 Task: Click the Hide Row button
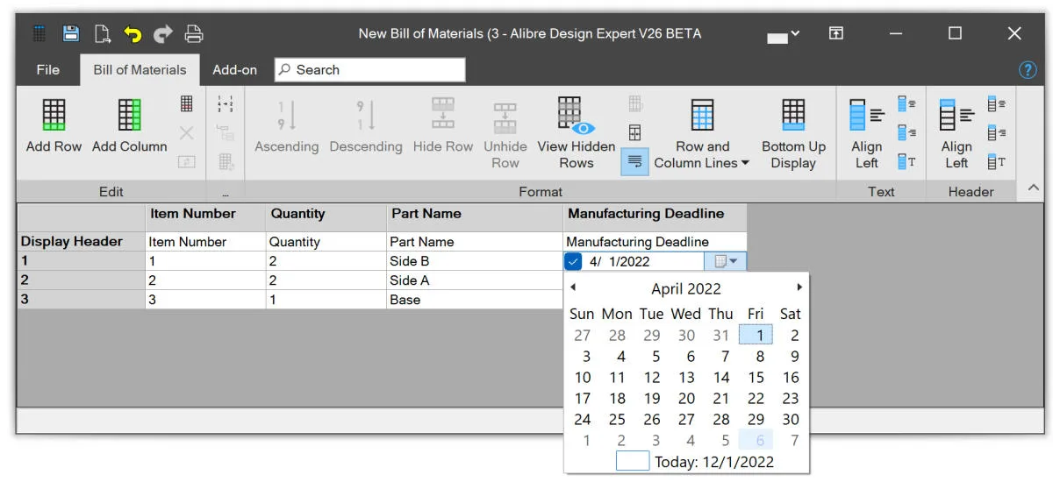(443, 127)
